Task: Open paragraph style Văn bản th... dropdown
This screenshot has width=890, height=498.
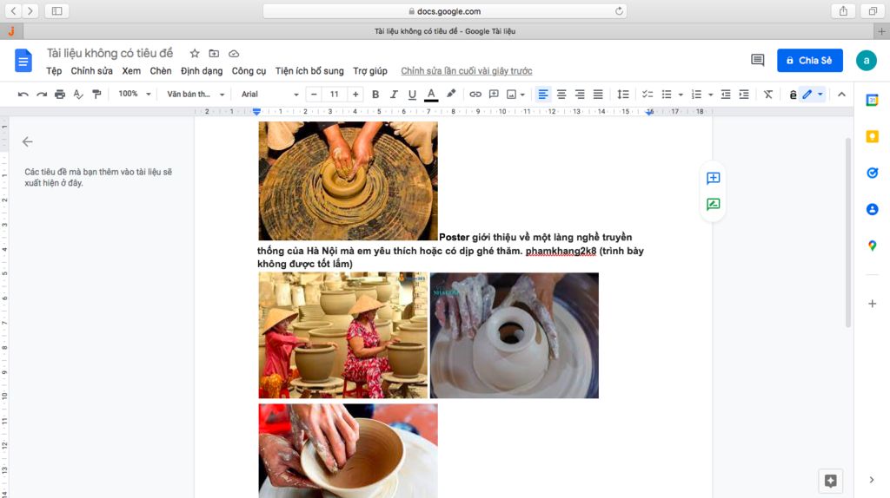Action: coord(196,94)
